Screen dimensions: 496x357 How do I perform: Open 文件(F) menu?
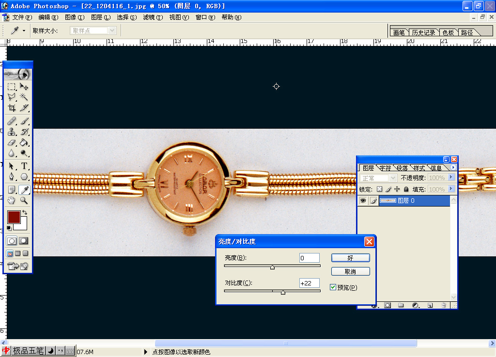tap(22, 17)
